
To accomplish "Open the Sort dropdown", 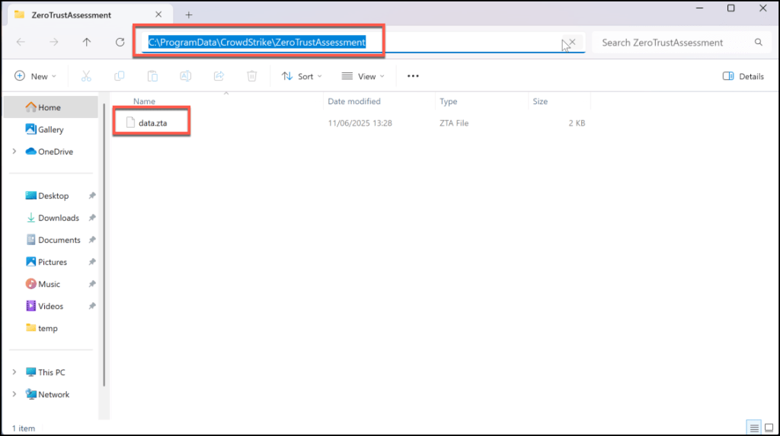I will [x=302, y=76].
